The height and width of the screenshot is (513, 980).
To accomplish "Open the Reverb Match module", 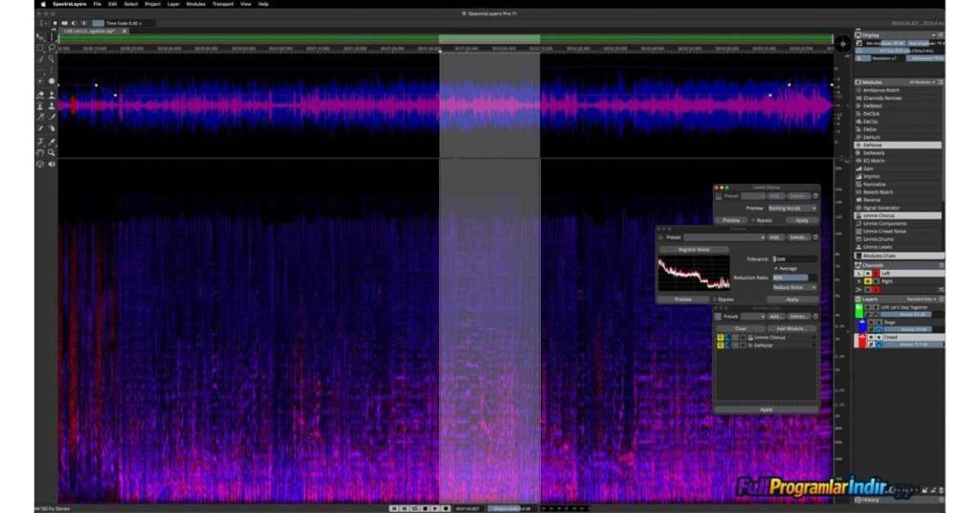I will [x=898, y=191].
